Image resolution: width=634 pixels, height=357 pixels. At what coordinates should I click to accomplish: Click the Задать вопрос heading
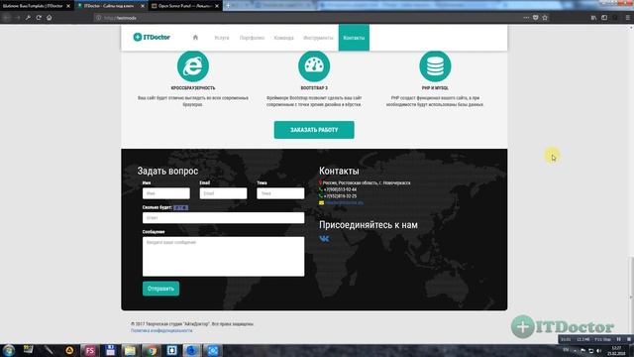click(x=167, y=171)
